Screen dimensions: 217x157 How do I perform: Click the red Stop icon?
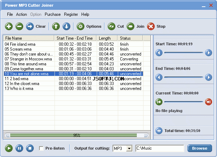tap(151, 26)
